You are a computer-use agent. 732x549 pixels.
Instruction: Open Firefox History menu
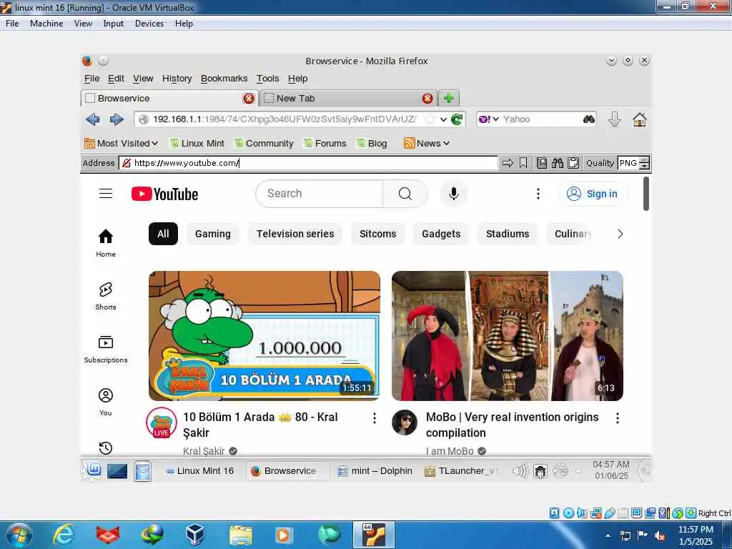[x=177, y=79]
